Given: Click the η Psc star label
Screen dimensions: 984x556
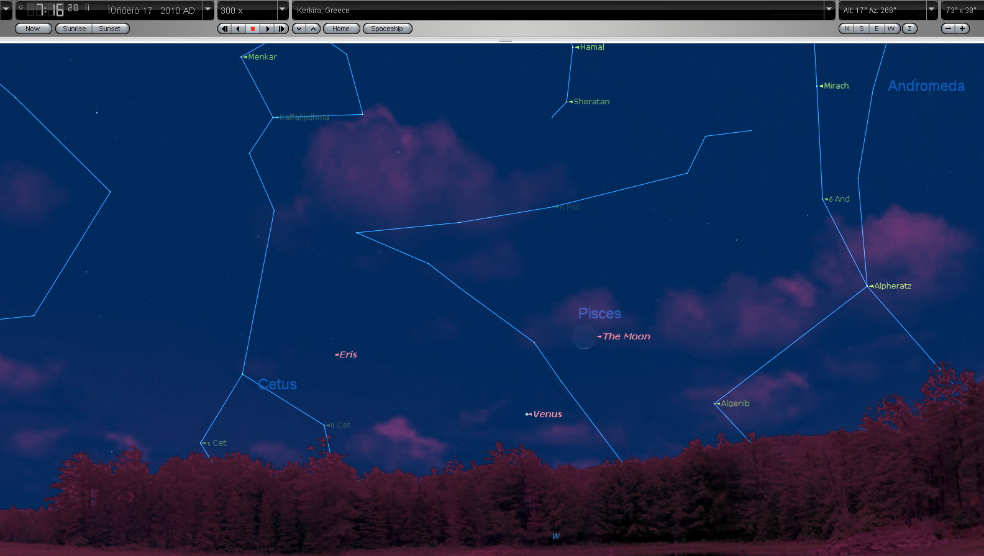Looking at the screenshot, I should [568, 207].
